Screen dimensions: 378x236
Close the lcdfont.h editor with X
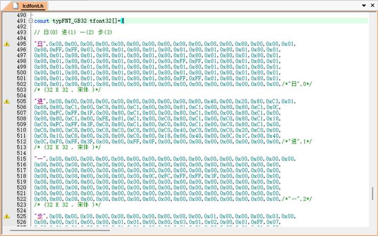(372, 5)
